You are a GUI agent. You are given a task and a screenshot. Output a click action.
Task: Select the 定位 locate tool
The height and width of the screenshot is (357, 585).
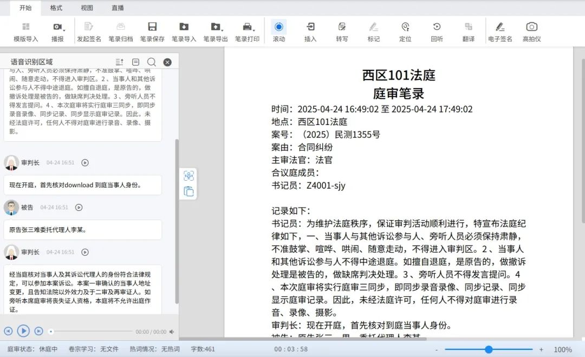tap(405, 27)
